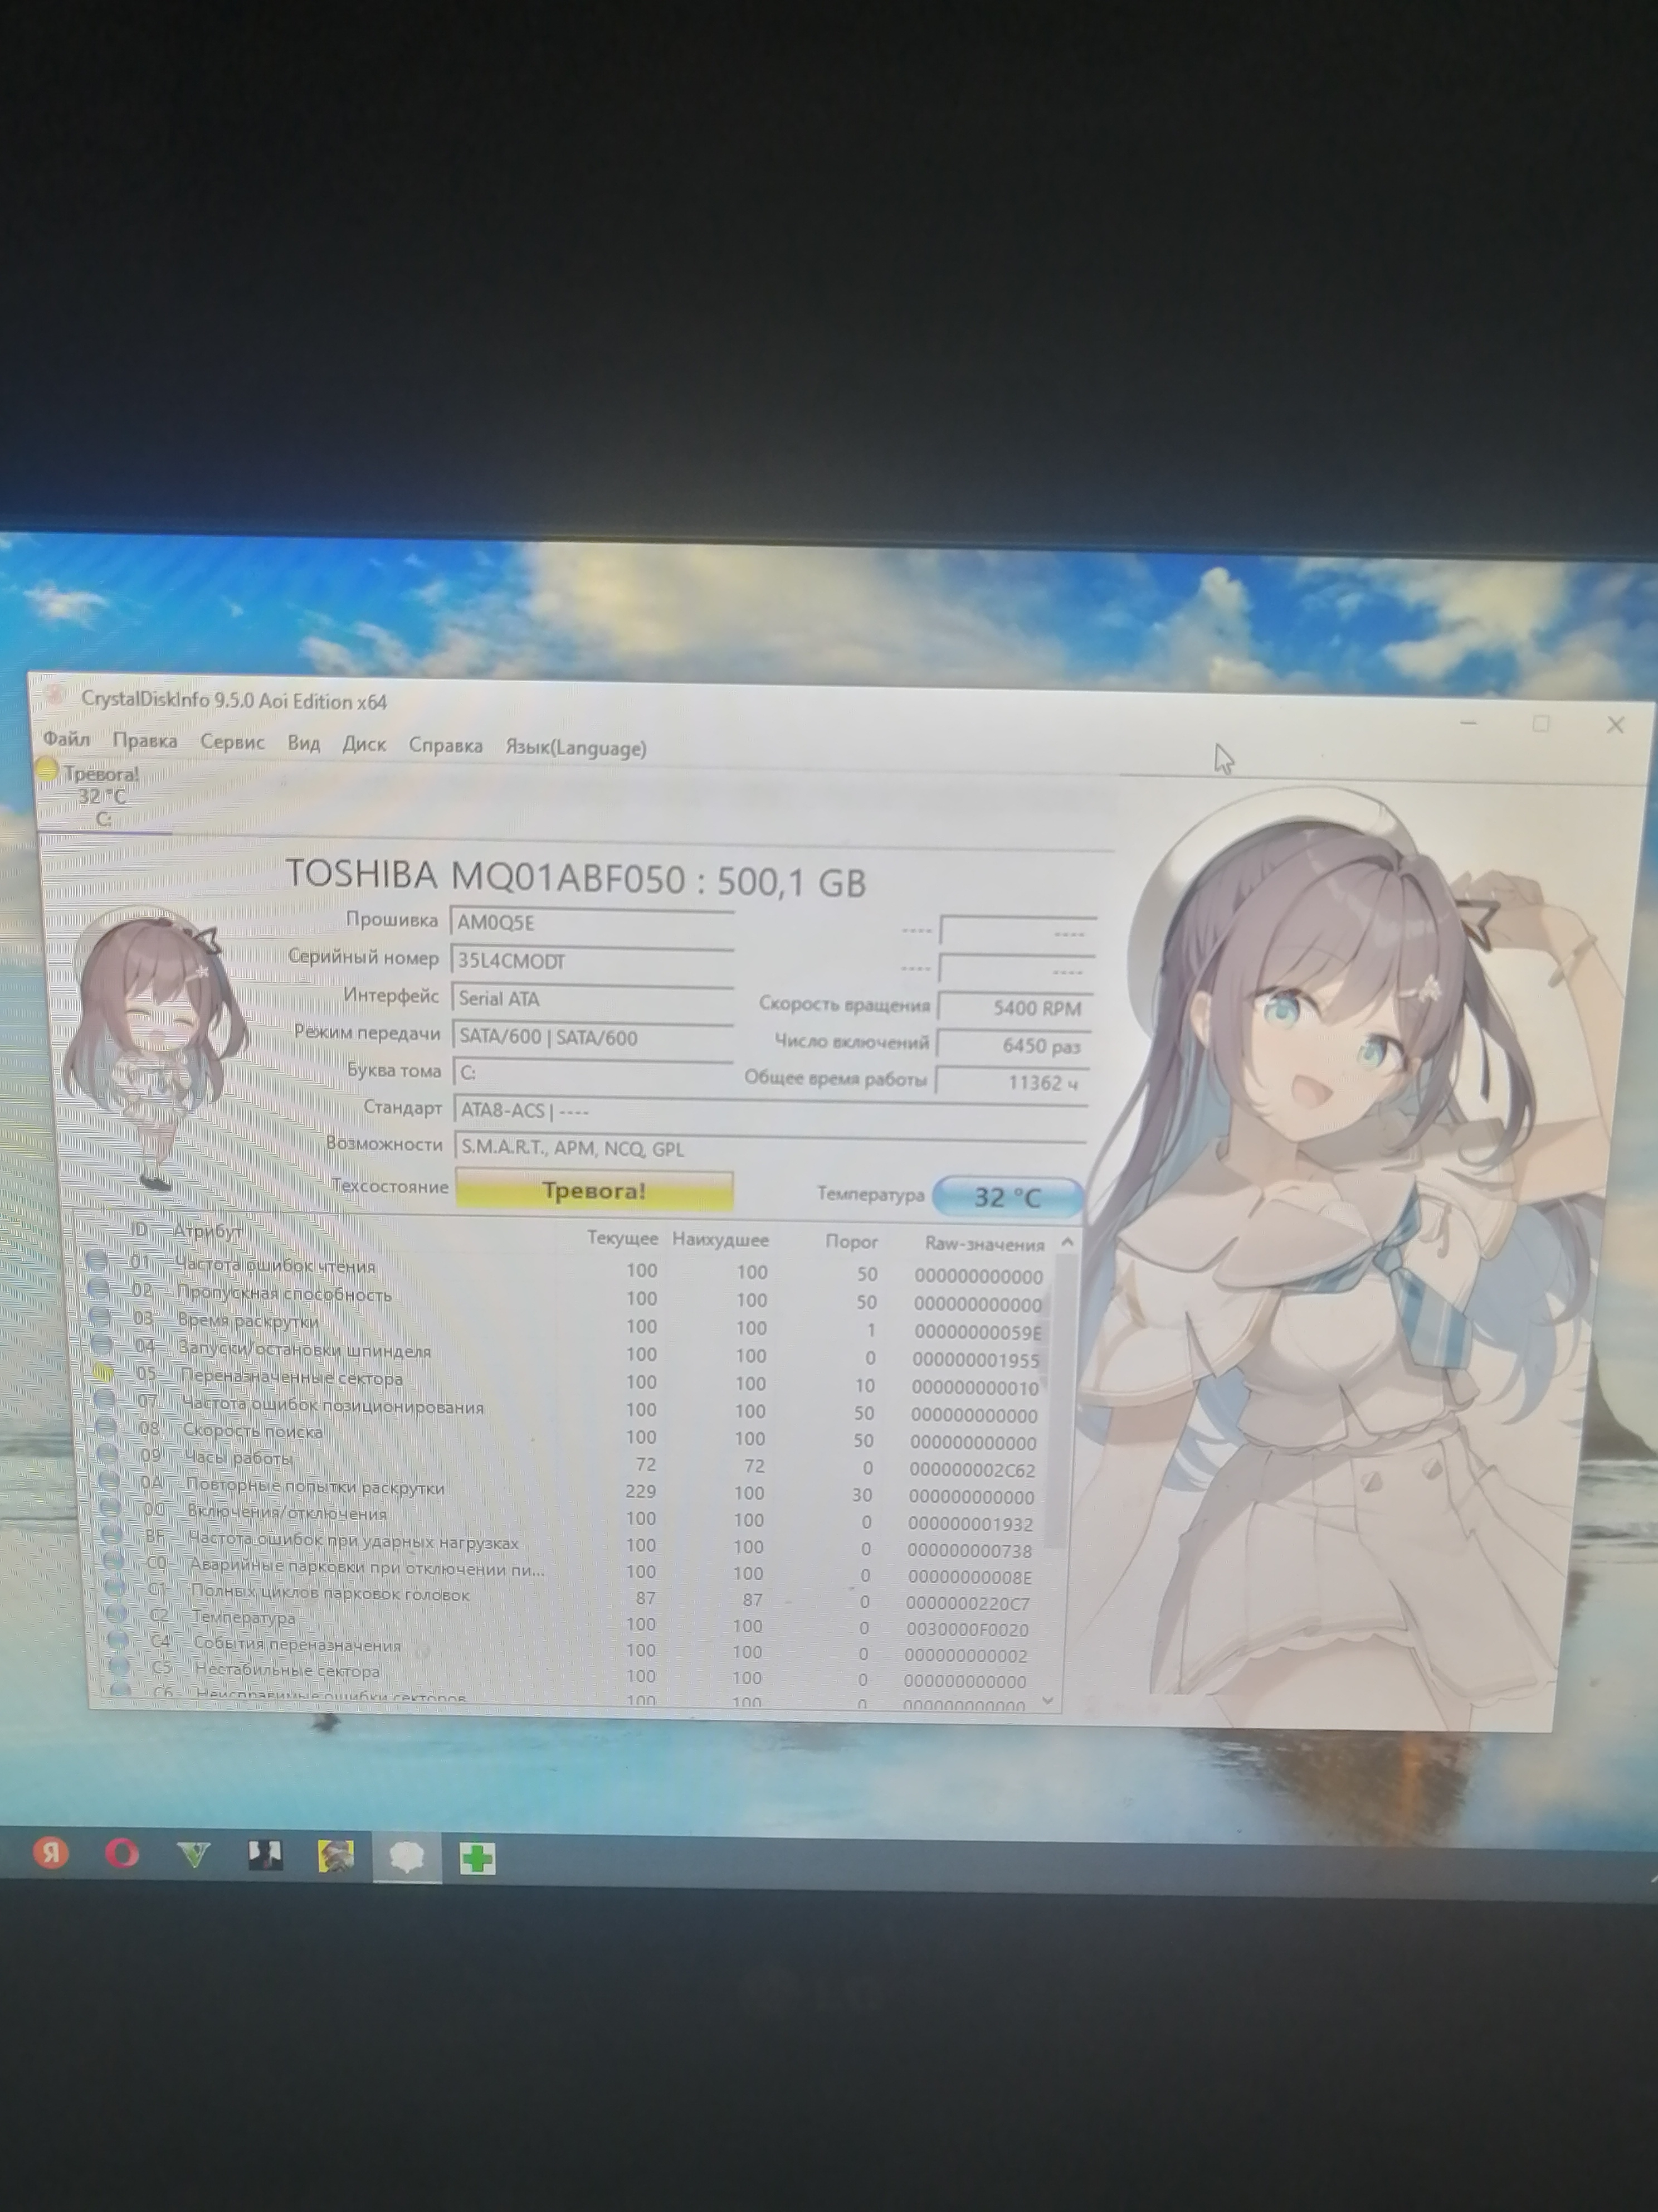Click the Raw-значения column header
This screenshot has width=1658, height=2212.
pyautogui.click(x=984, y=1244)
